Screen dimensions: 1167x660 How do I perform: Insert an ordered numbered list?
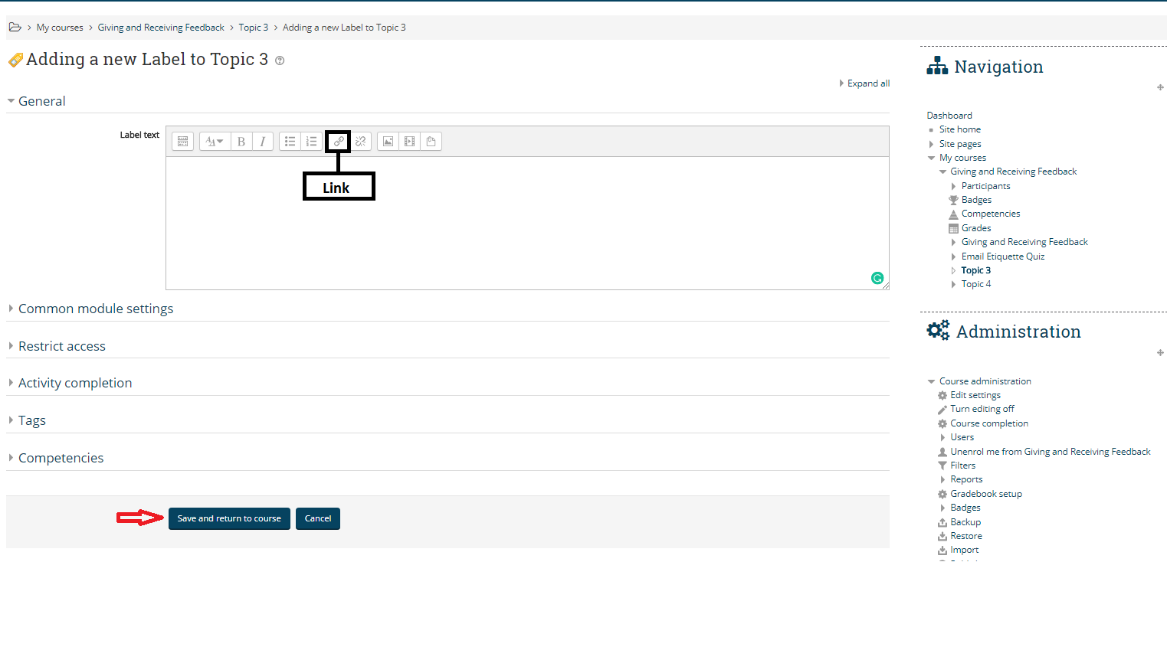point(311,142)
